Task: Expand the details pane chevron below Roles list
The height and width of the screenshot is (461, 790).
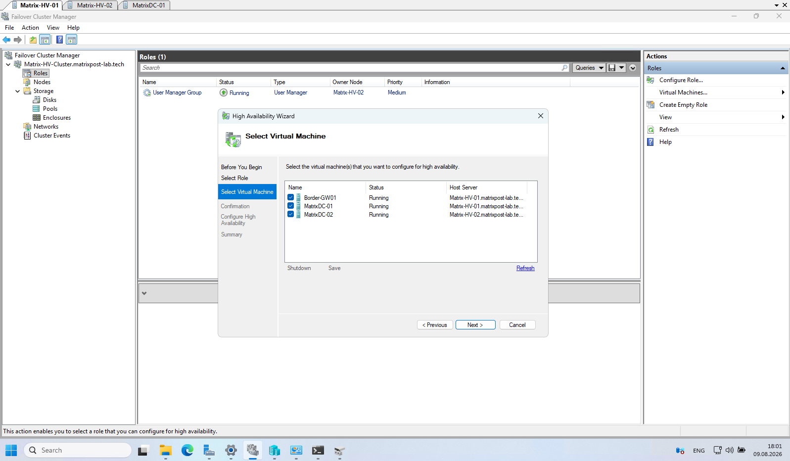Action: (144, 293)
